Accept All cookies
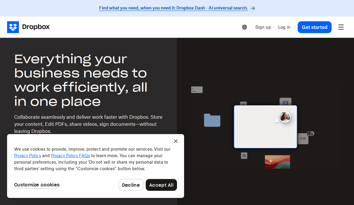Viewport: 354px width, 205px height. [x=161, y=185]
